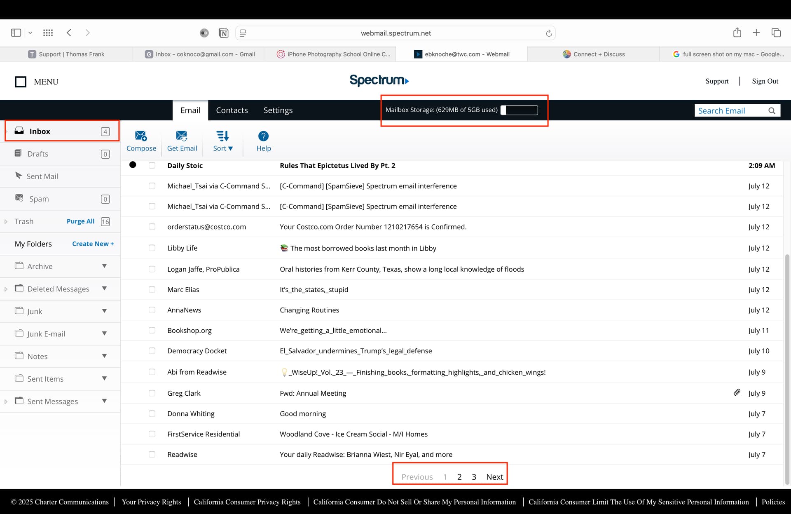This screenshot has height=514, width=791.
Task: Click the Support link in the header
Action: click(x=717, y=81)
